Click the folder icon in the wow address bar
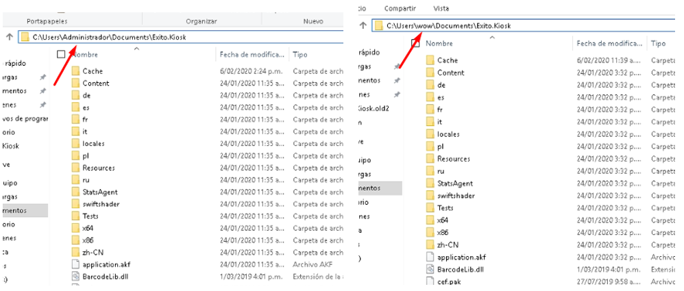Viewport: 684px width, 291px height. 378,26
